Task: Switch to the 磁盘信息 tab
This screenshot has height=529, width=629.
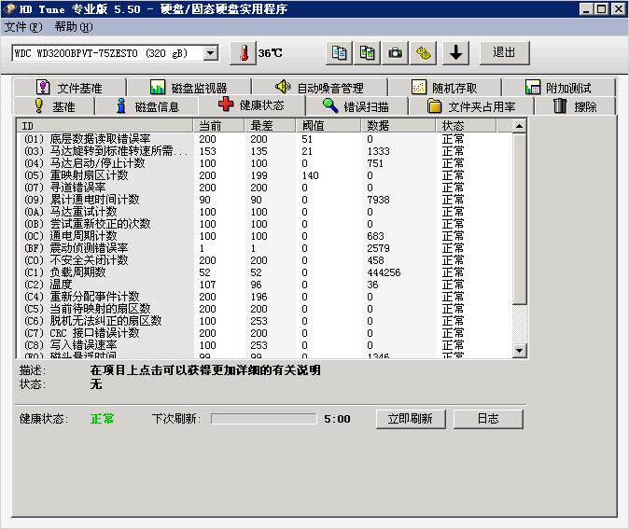Action: coord(147,106)
